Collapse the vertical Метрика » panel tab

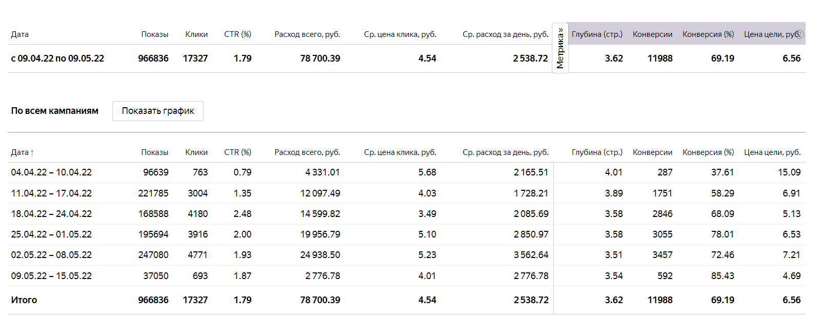click(x=560, y=48)
